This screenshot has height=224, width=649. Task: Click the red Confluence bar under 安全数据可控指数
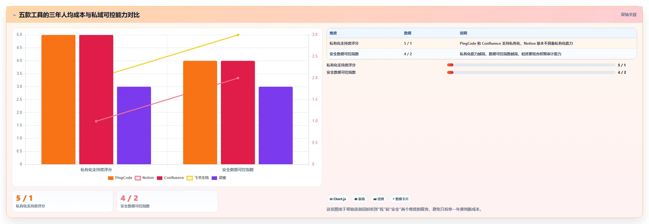tap(238, 113)
